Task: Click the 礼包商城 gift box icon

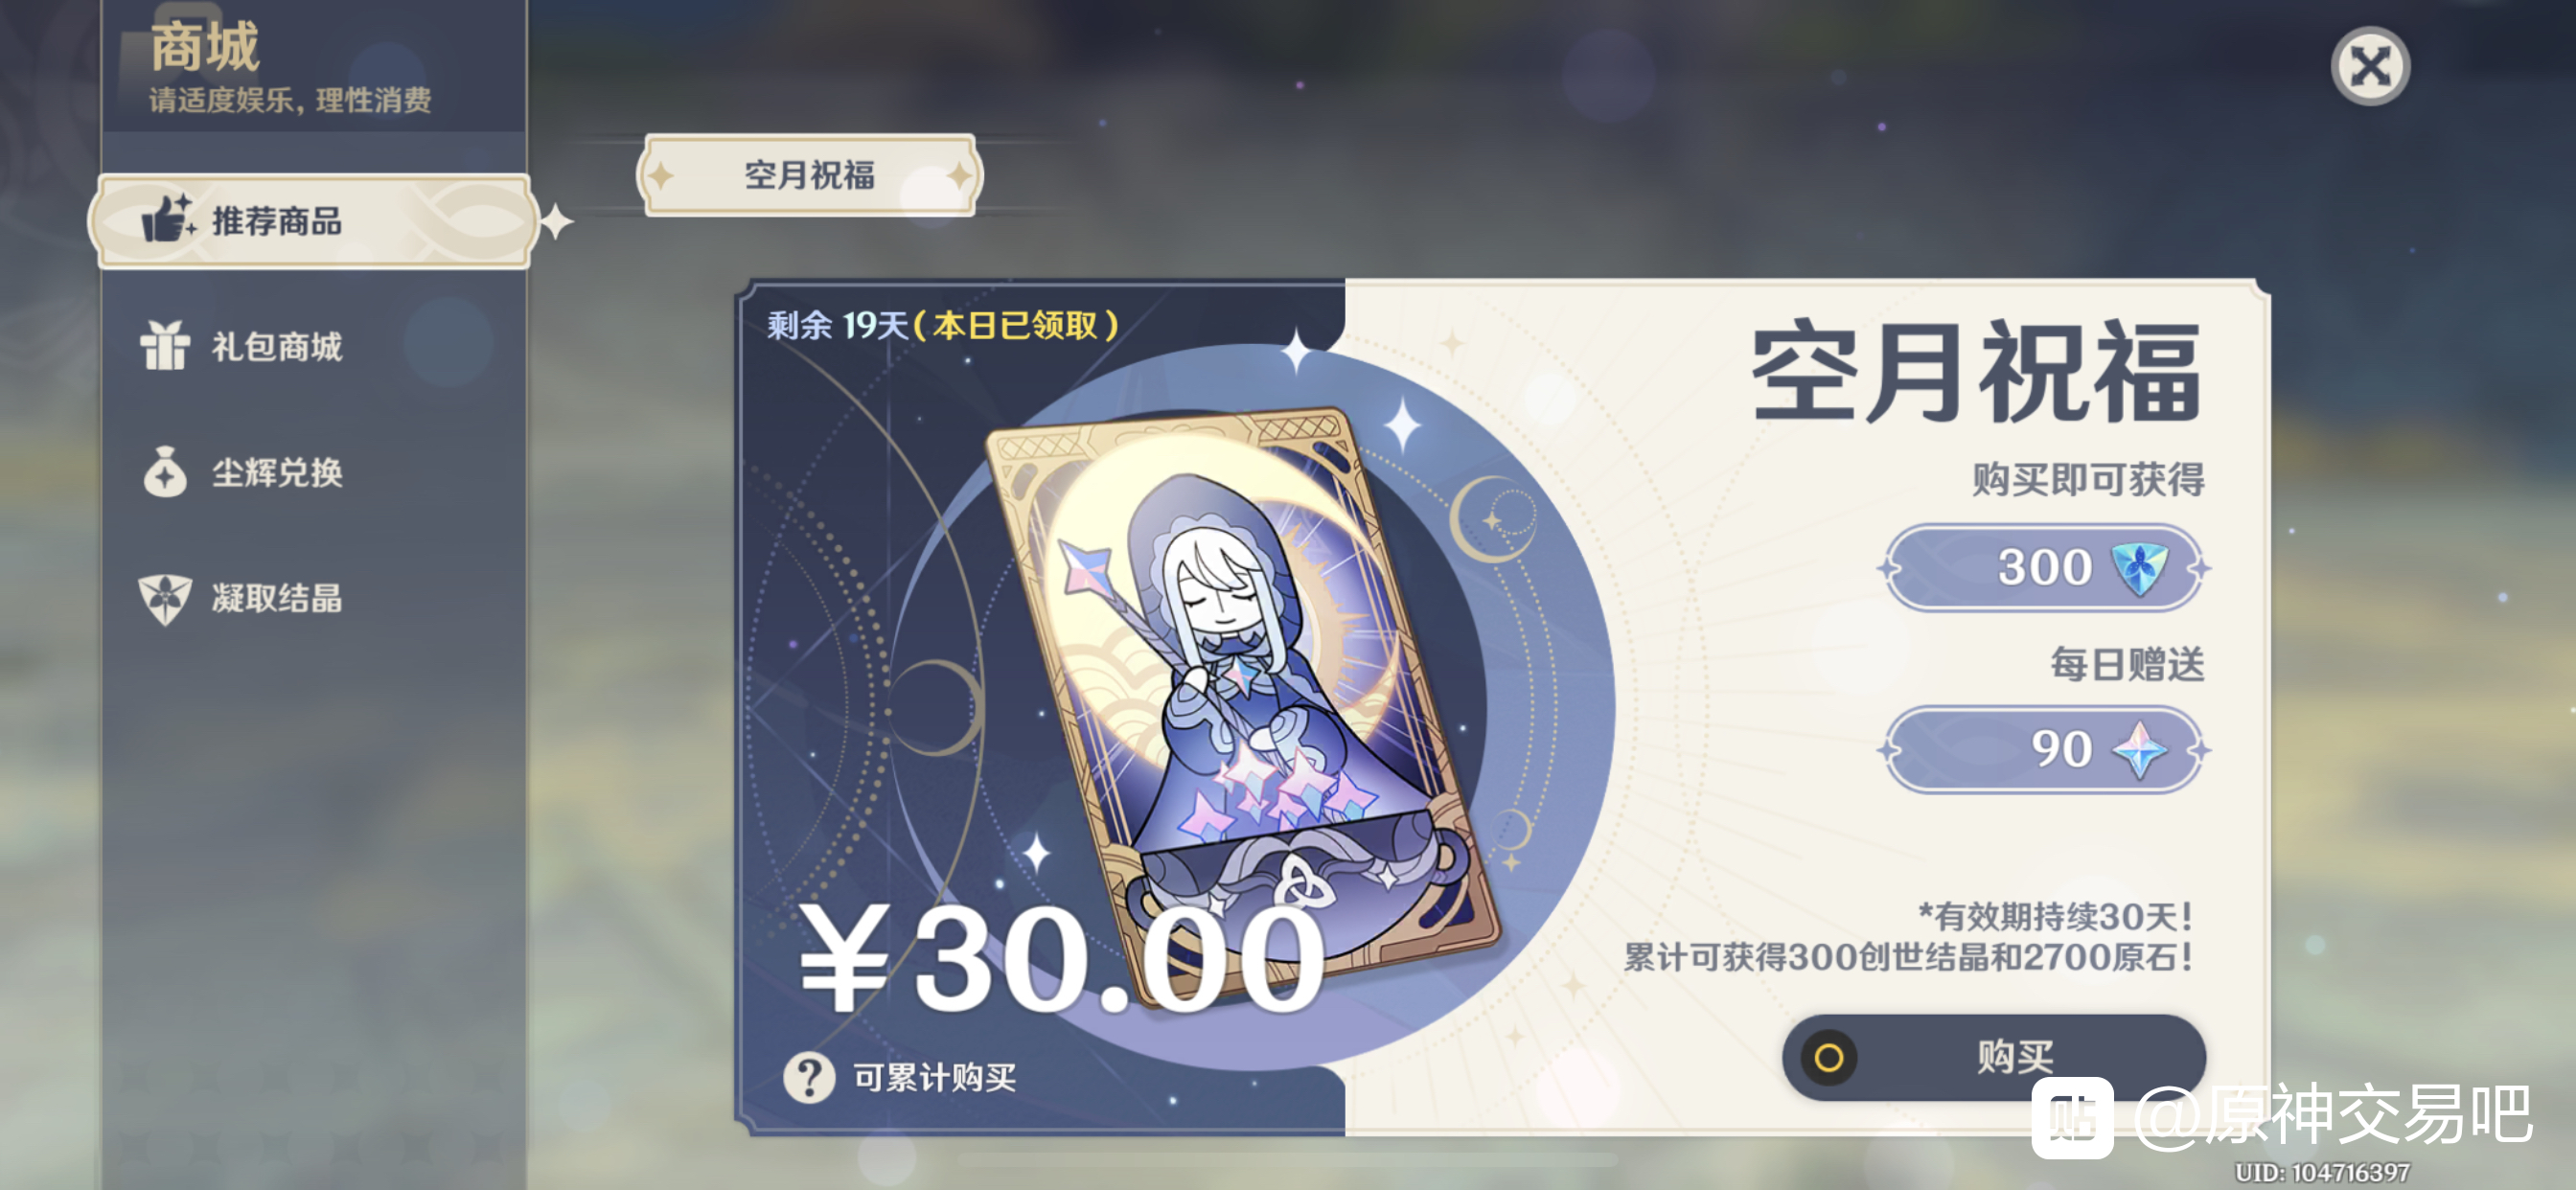Action: [165, 346]
